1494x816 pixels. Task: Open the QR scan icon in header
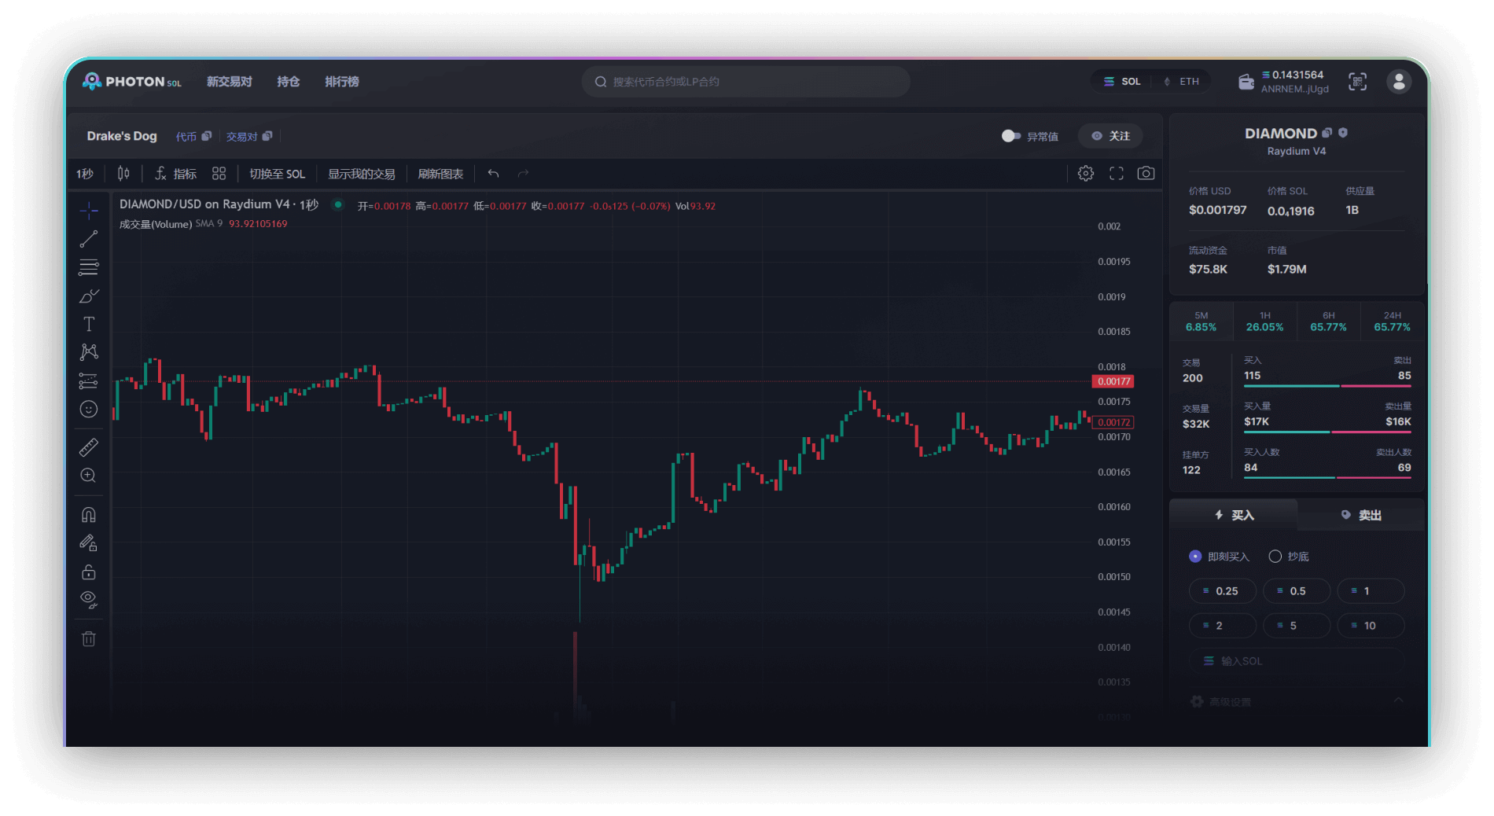click(x=1357, y=82)
